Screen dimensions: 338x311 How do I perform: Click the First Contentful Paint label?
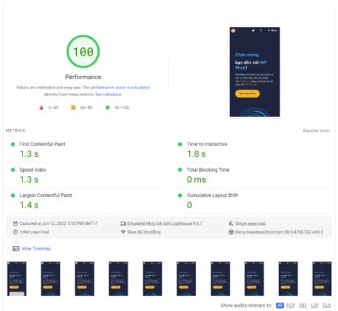click(x=42, y=144)
